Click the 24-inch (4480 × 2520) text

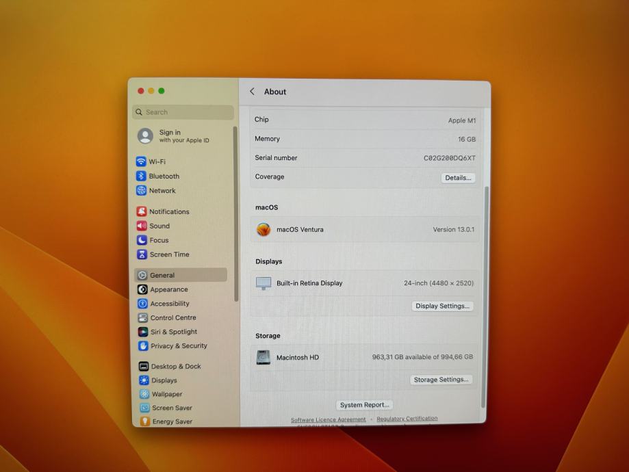click(439, 283)
